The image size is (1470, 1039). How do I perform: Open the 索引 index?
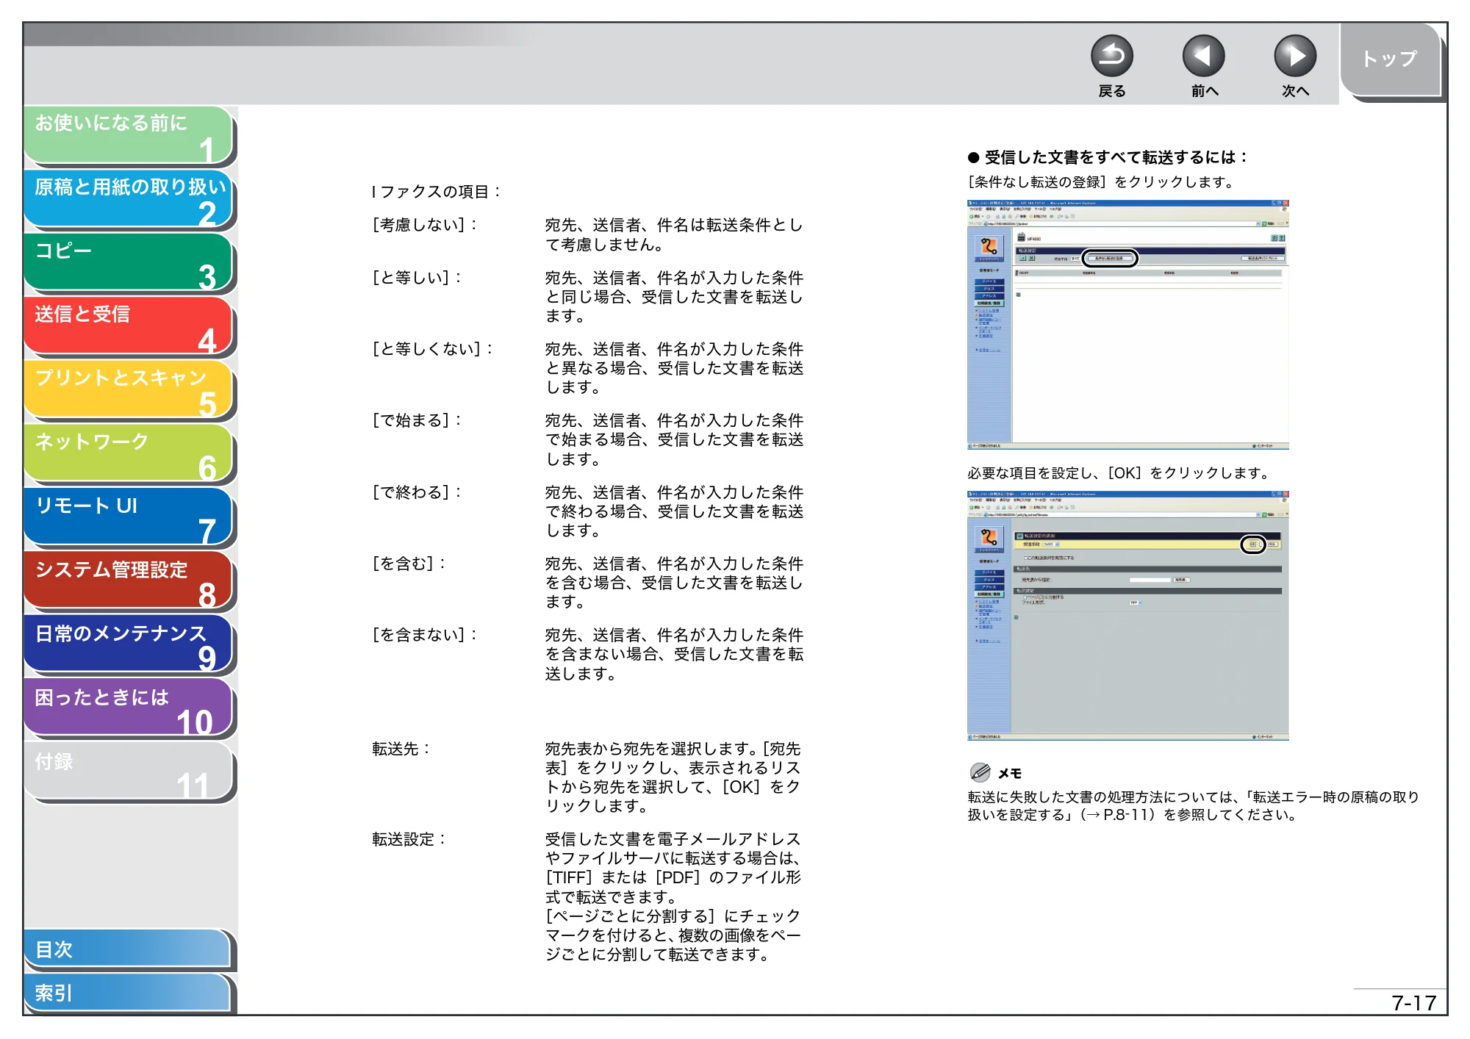129,993
